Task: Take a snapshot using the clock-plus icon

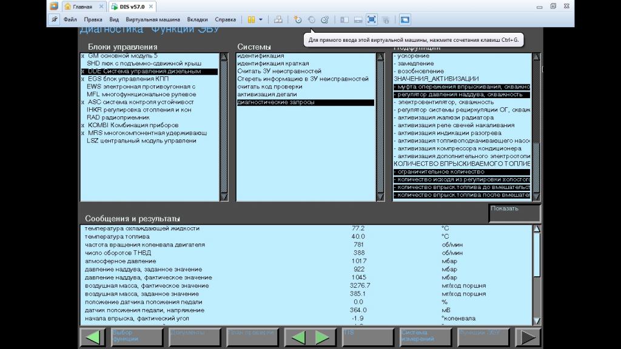Action: tap(297, 19)
